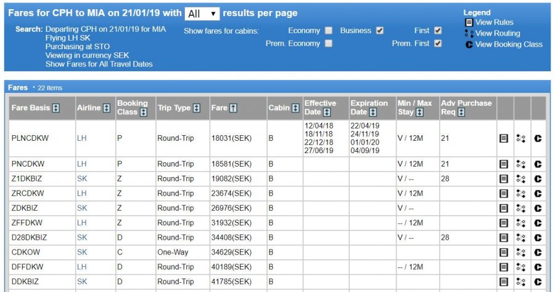
Task: View booking class for DDKBIZ fare
Action: tap(538, 282)
